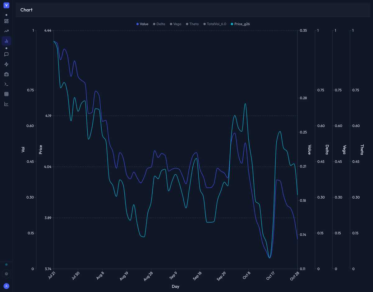Open the trending arrow icon in sidebar
Screen dimensions: 373x292
tap(6, 31)
